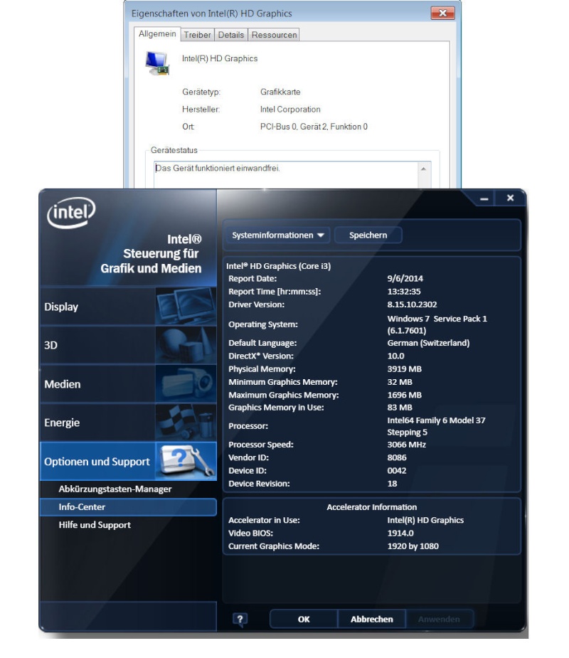Screen dimensions: 569x658
Task: Click inside the Gerätestatus text box
Action: (286, 175)
